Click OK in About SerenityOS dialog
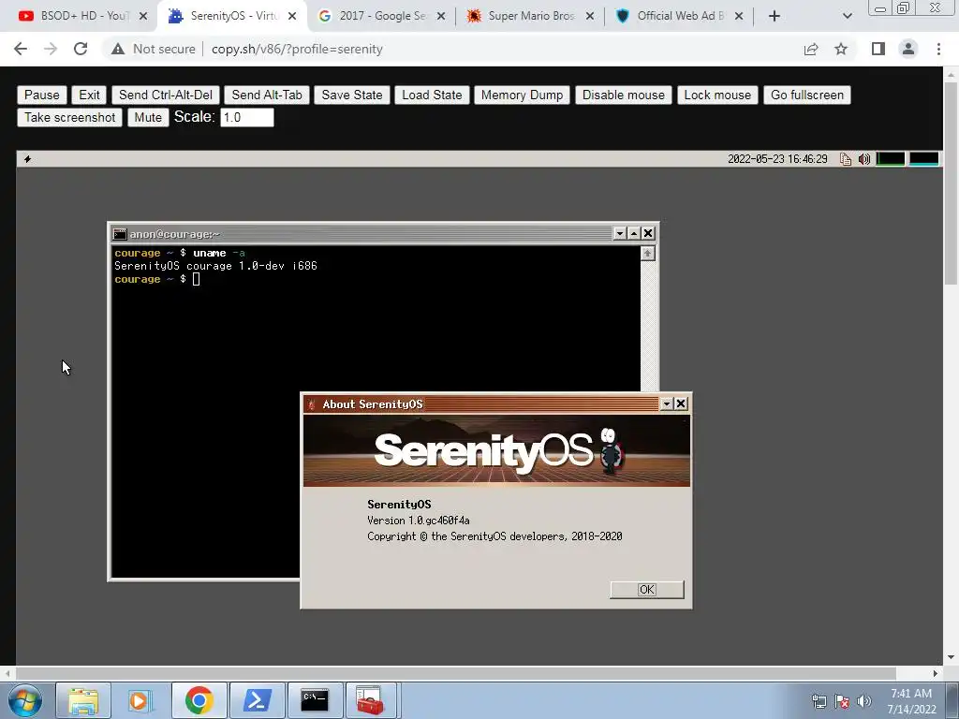 [x=646, y=590]
